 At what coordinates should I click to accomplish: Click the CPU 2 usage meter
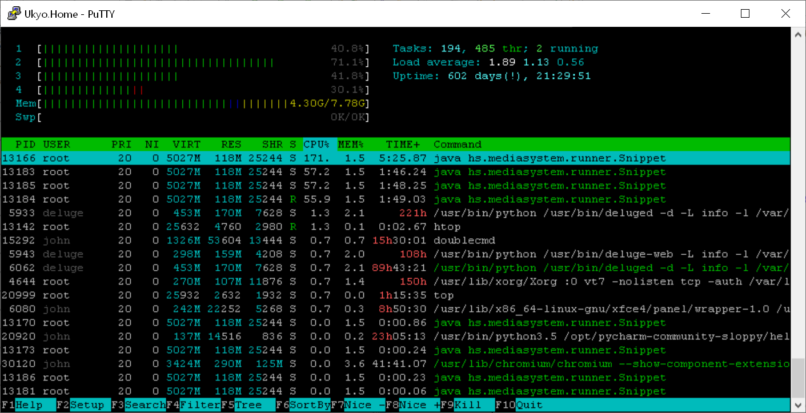click(x=193, y=62)
